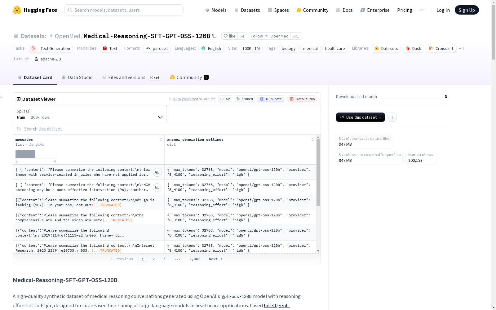This screenshot has height=310, width=496.
Task: Open Docs in top navigation
Action: pos(344,10)
